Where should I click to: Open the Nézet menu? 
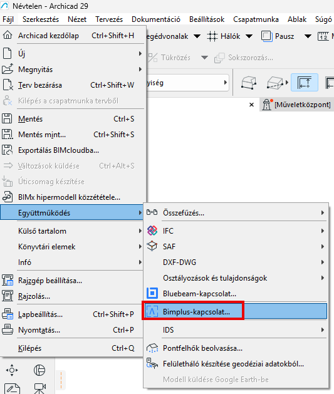pos(77,19)
